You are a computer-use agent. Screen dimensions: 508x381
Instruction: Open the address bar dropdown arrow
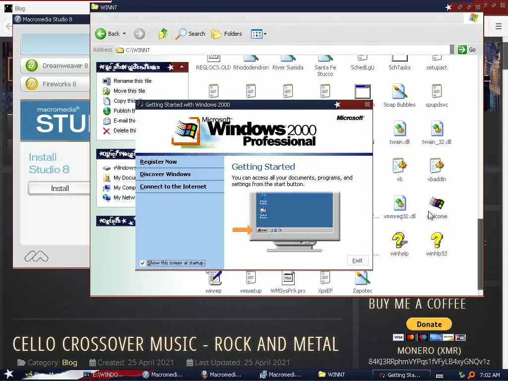coord(452,50)
